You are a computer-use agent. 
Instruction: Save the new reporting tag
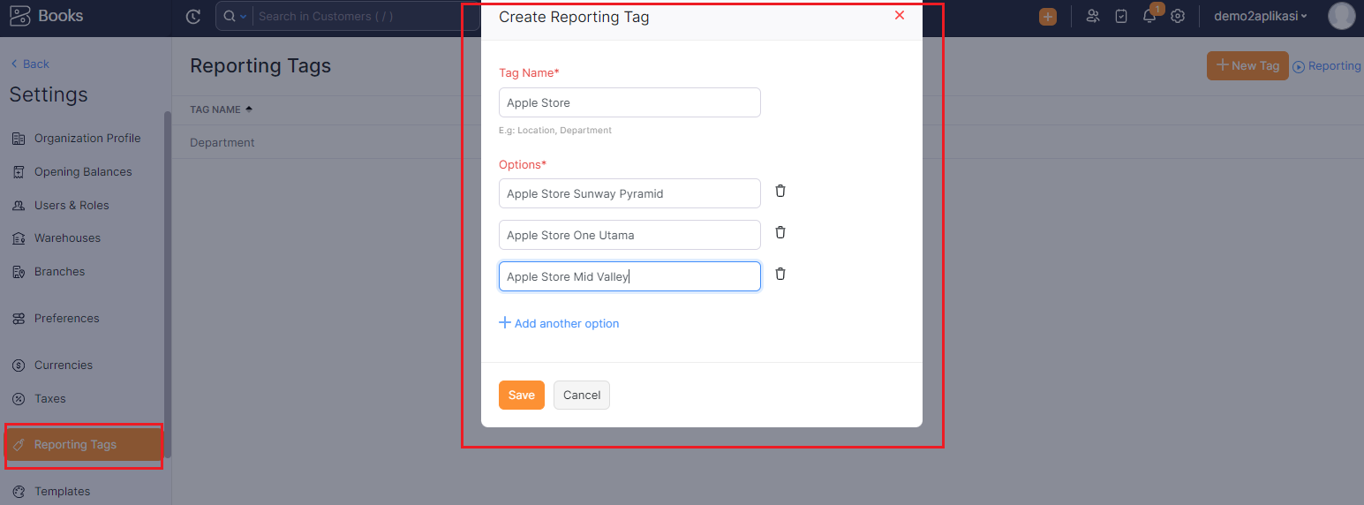point(522,395)
